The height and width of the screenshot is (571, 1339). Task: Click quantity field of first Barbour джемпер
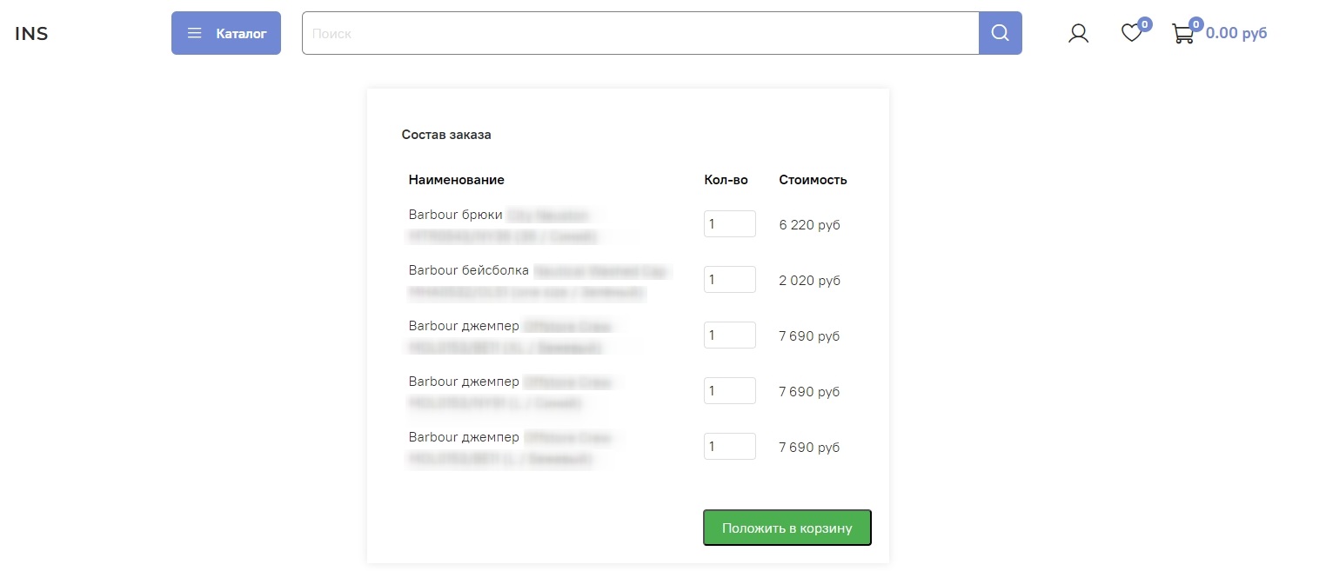click(729, 335)
